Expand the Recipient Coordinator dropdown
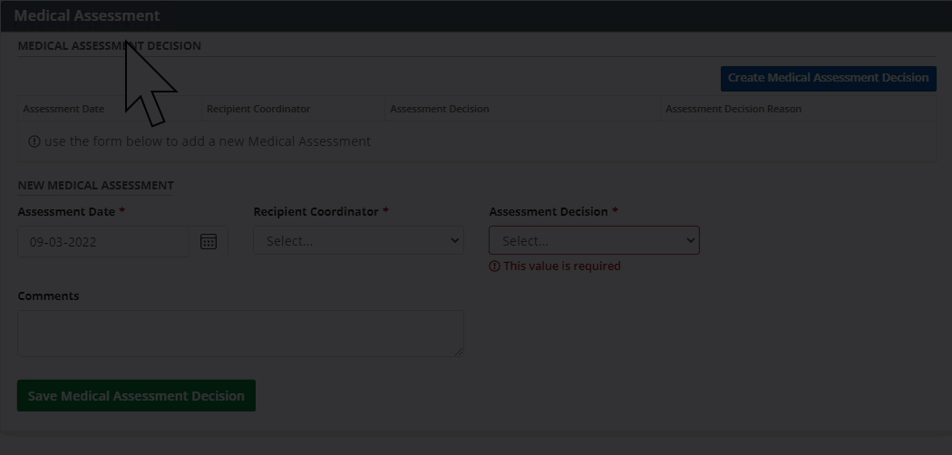This screenshot has height=455, width=952. 358,241
